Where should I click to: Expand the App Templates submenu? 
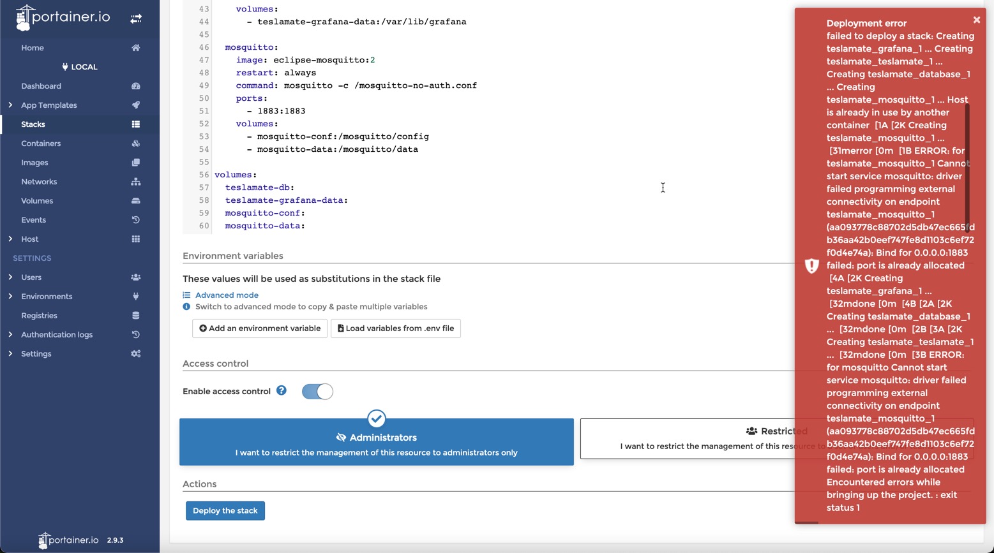point(10,105)
